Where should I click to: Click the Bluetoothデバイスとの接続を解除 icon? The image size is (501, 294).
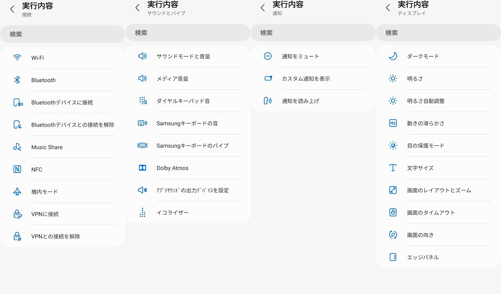coord(18,125)
